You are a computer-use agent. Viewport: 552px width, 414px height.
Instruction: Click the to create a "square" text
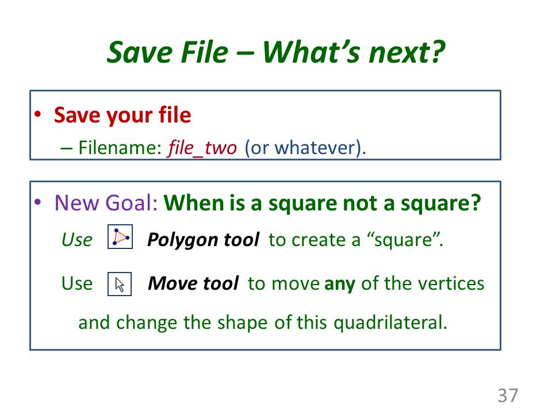click(x=355, y=240)
